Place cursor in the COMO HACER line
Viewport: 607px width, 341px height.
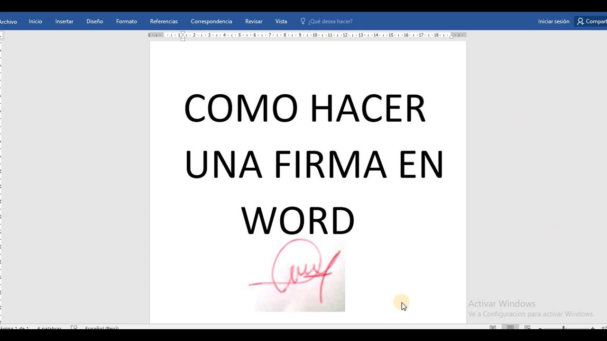(304, 108)
